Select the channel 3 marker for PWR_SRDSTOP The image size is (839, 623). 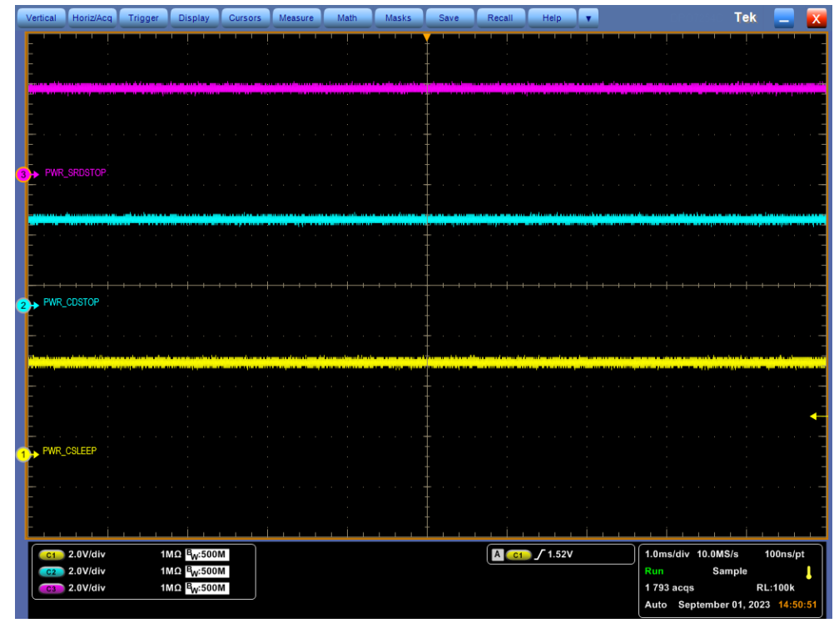[23, 174]
